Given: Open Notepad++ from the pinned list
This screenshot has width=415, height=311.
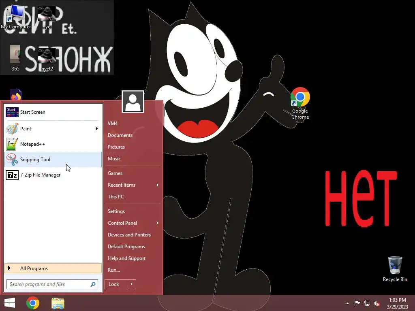Looking at the screenshot, I should pos(53,144).
